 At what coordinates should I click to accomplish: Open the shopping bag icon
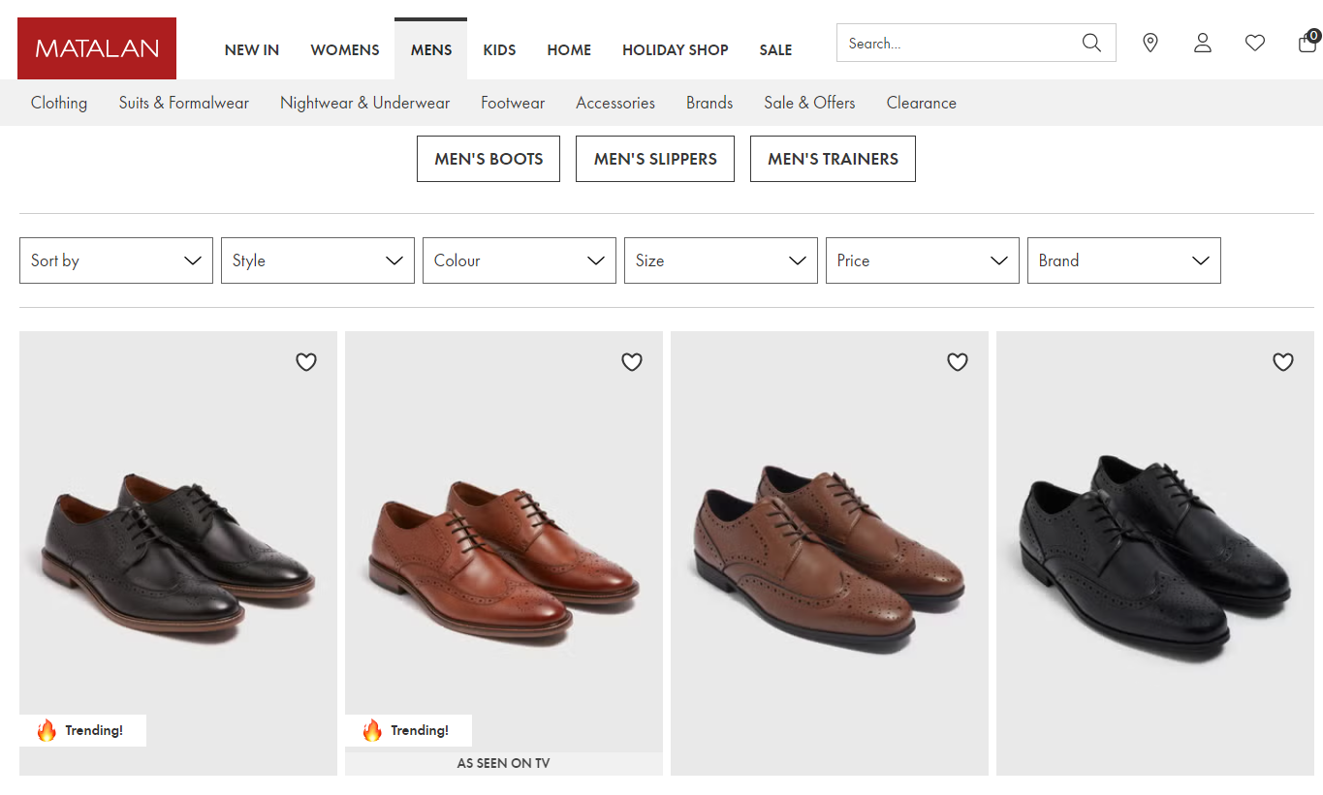(x=1307, y=43)
